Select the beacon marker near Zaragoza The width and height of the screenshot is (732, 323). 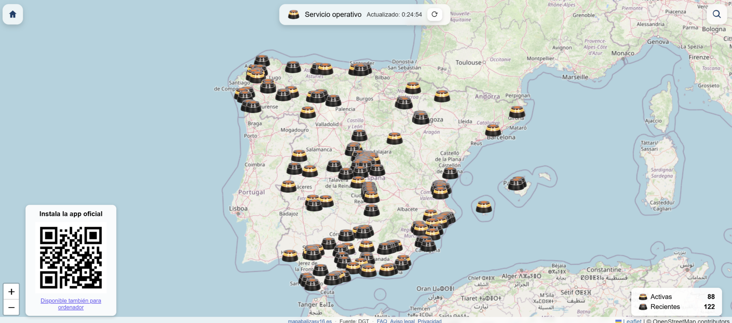422,117
